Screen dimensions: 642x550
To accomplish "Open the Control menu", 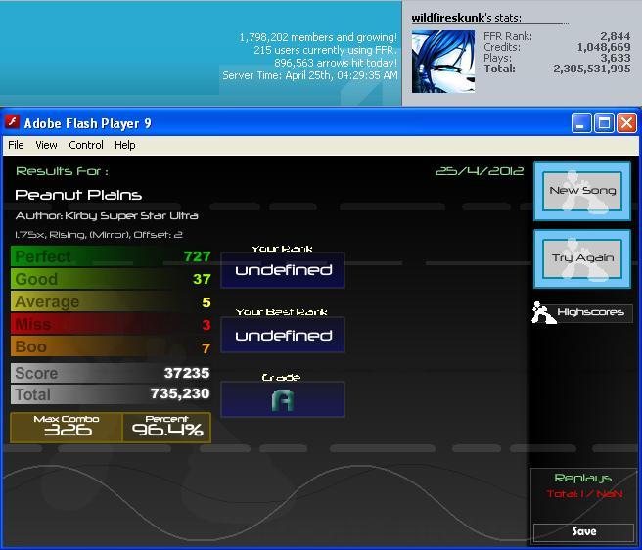I will click(x=86, y=145).
